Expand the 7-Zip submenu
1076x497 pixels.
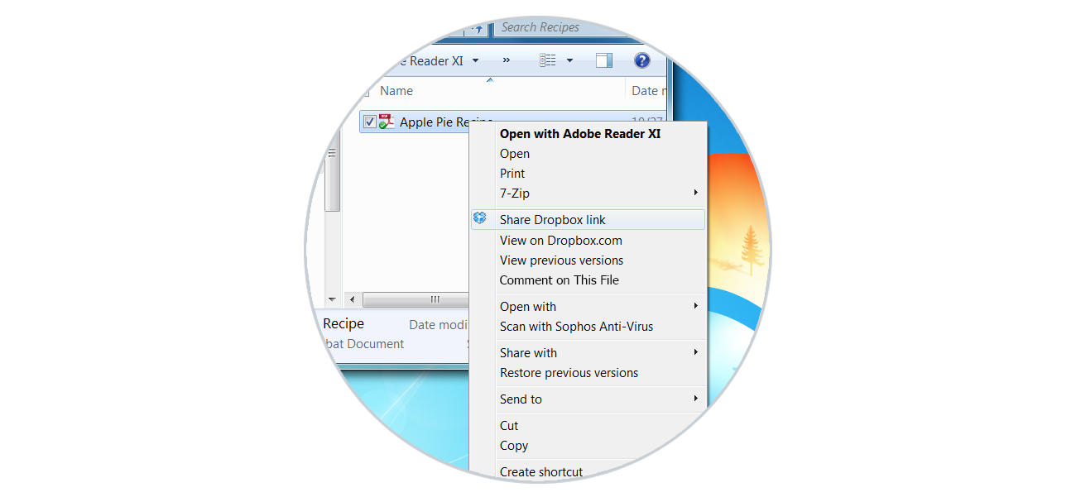pos(588,194)
